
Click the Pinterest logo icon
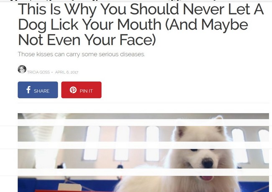click(x=73, y=90)
